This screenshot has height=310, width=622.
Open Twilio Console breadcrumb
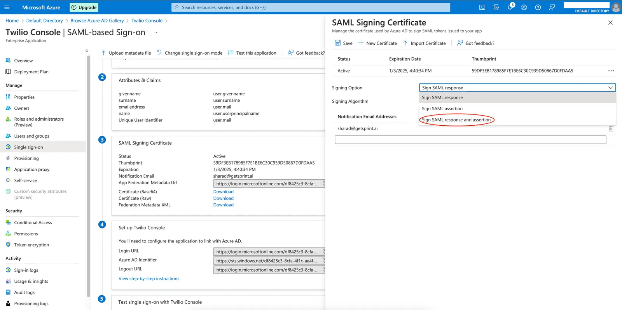(x=147, y=21)
